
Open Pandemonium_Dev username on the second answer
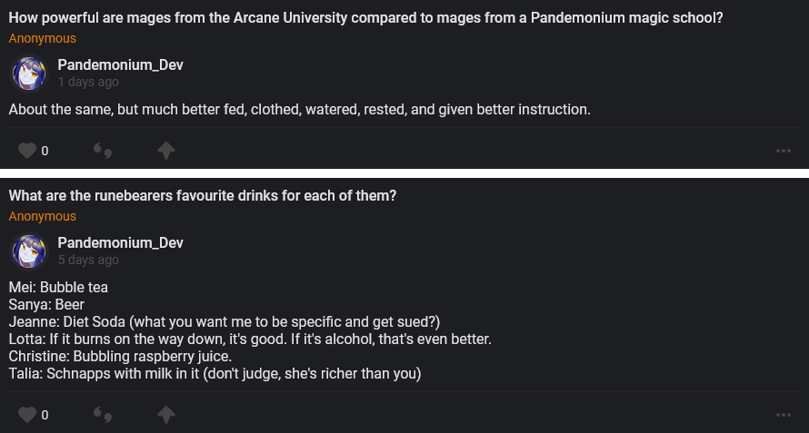(x=121, y=242)
